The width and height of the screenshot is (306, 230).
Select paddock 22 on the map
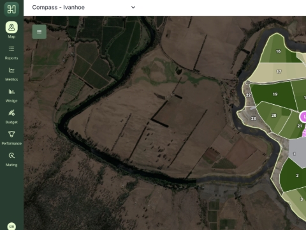click(248, 95)
